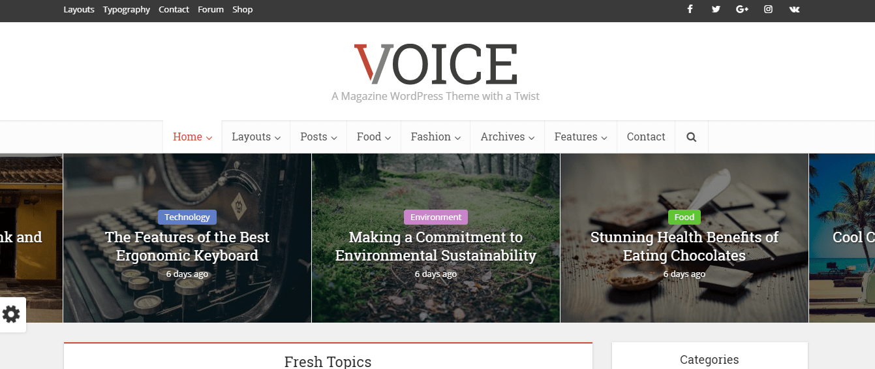This screenshot has height=369, width=875.
Task: Open the Google Plus social icon
Action: coord(742,9)
